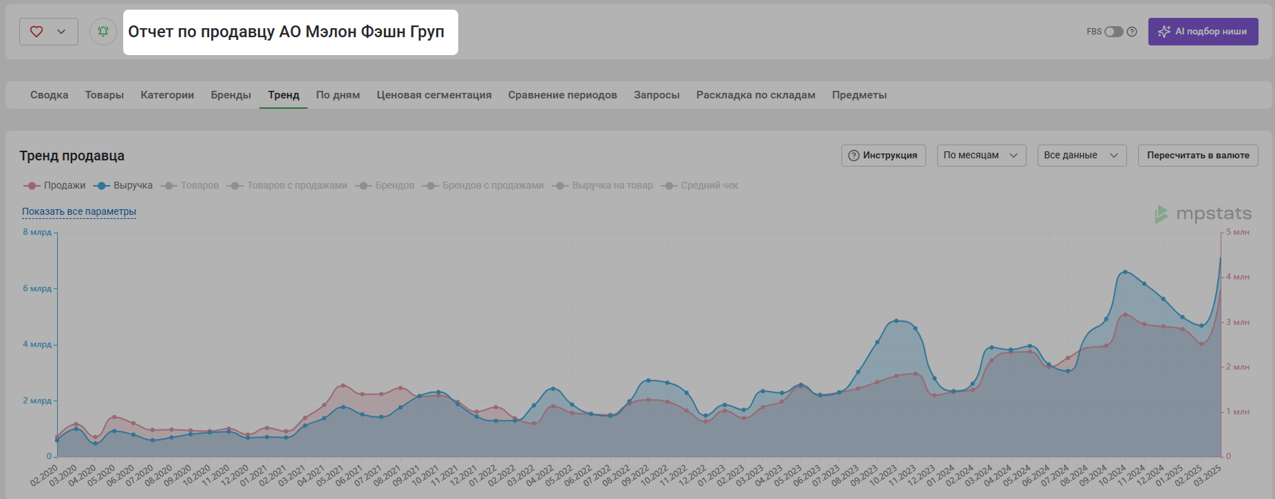Click Пересчитать в валюте button
This screenshot has width=1275, height=499.
(x=1198, y=156)
